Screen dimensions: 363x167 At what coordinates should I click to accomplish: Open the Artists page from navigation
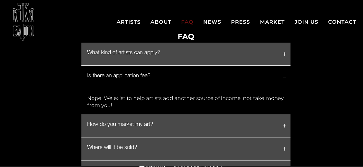tap(128, 22)
